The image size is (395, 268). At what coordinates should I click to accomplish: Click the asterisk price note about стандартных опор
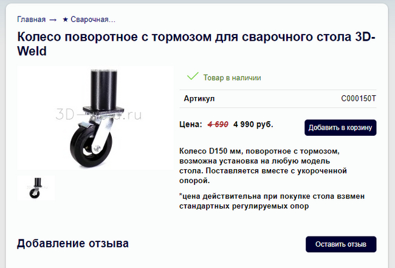[272, 201]
